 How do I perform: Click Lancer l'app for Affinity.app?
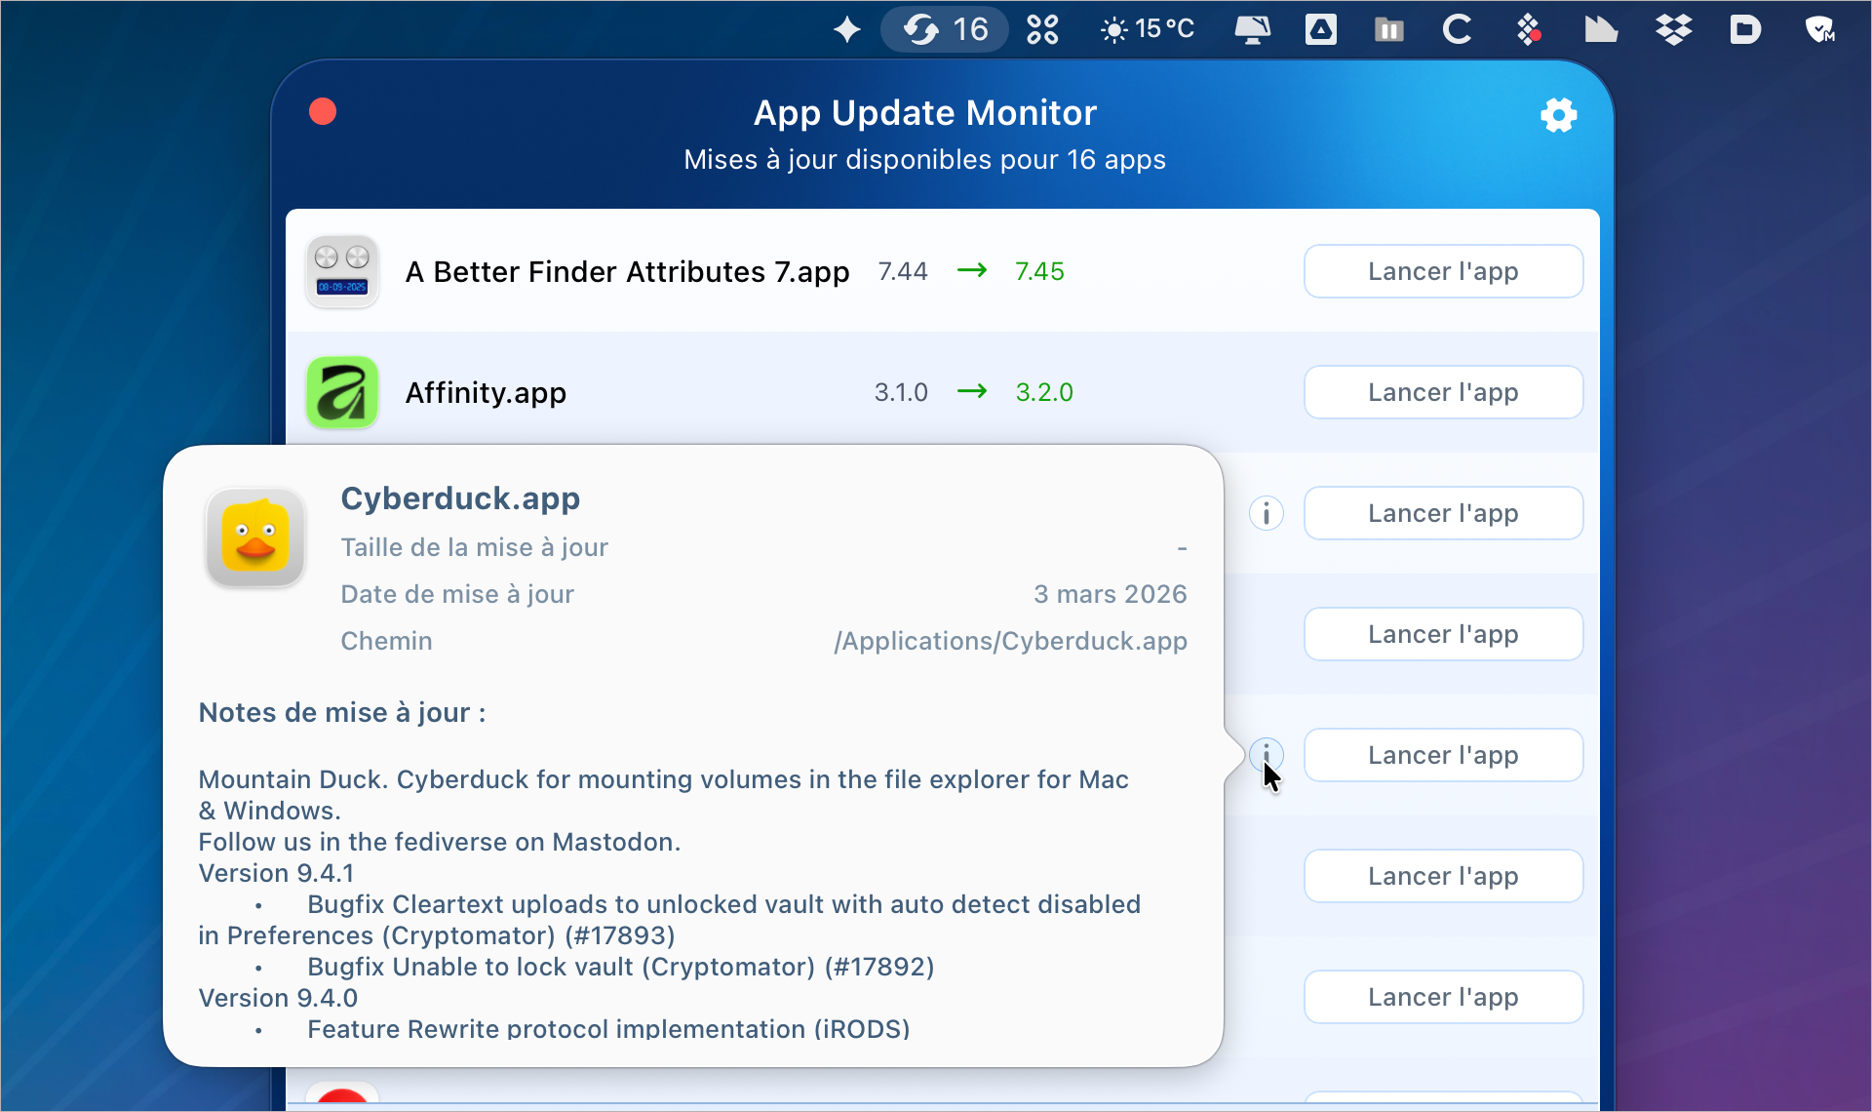coord(1443,392)
